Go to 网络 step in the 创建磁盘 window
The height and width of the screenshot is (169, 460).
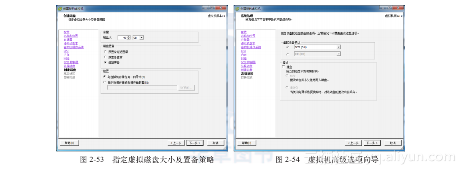point(67,59)
